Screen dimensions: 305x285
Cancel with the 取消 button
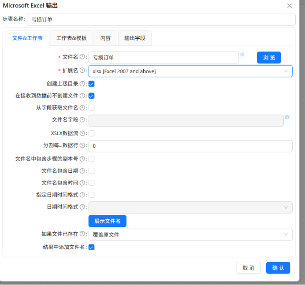click(x=249, y=268)
